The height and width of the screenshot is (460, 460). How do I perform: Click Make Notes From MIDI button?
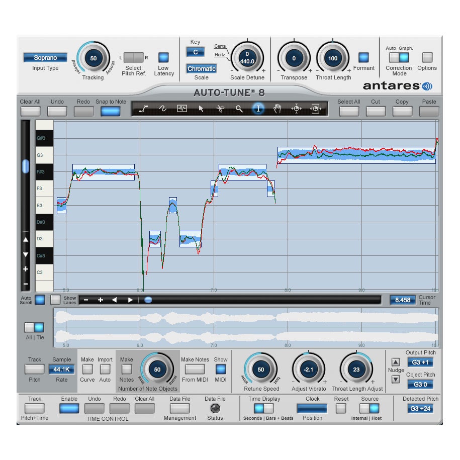click(x=195, y=369)
